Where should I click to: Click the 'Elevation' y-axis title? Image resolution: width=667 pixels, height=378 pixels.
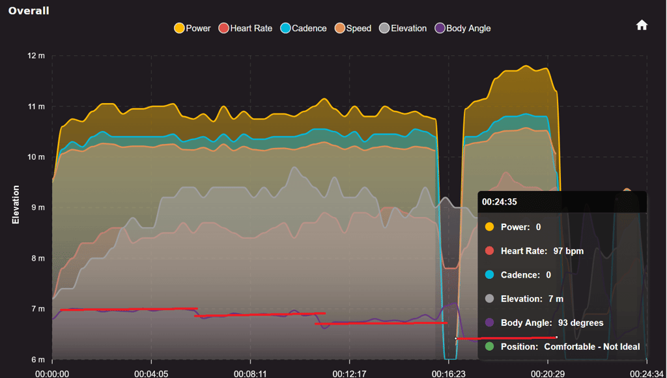(x=16, y=205)
